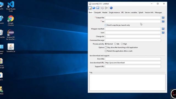Open the Eclipse IDE desktop shortcut
This screenshot has height=99, width=176.
[11, 35]
